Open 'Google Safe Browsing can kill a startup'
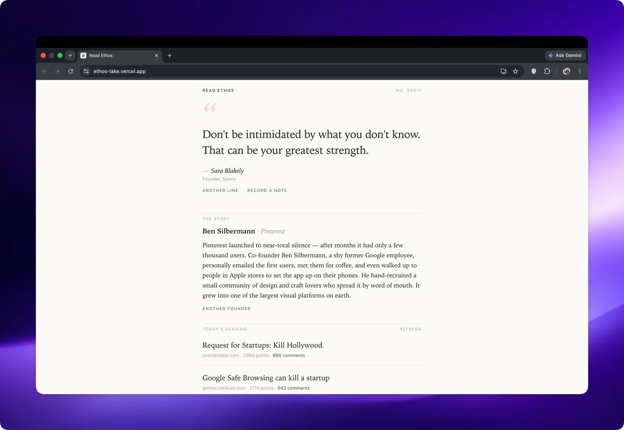The height and width of the screenshot is (430, 624). (266, 378)
